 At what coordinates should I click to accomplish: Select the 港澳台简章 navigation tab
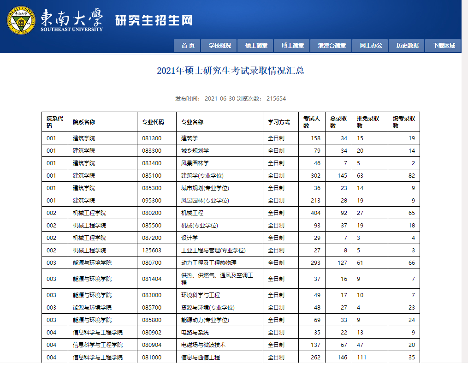(331, 45)
